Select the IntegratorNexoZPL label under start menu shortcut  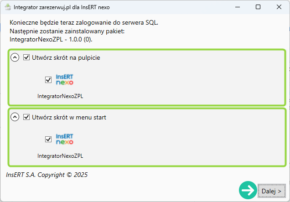click(x=60, y=156)
